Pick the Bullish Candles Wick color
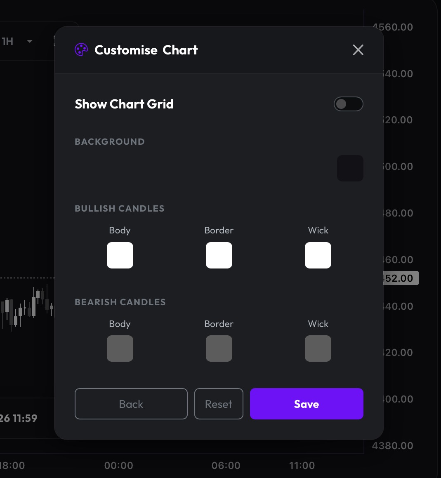 tap(318, 255)
